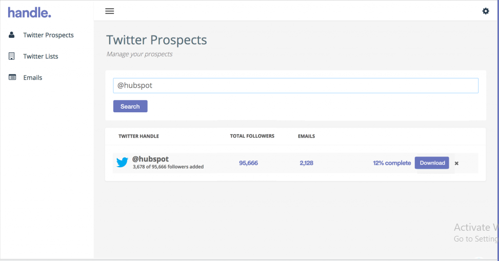This screenshot has height=261, width=499.
Task: Open Twitter Prospects in the sidebar
Action: pos(48,35)
